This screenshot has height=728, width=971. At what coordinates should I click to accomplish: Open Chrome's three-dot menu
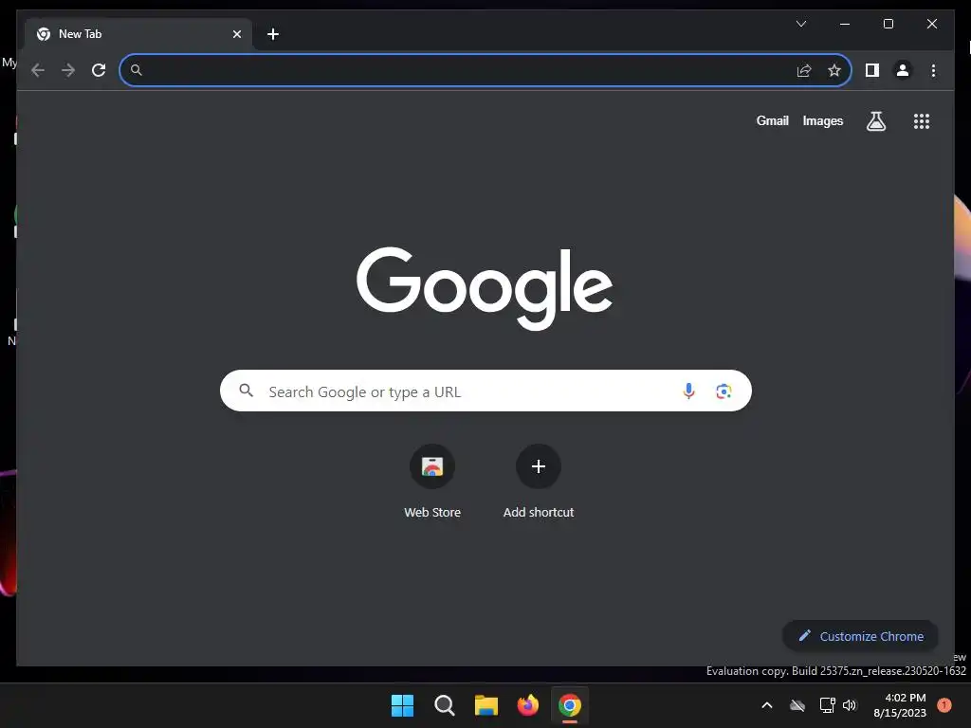coord(933,70)
